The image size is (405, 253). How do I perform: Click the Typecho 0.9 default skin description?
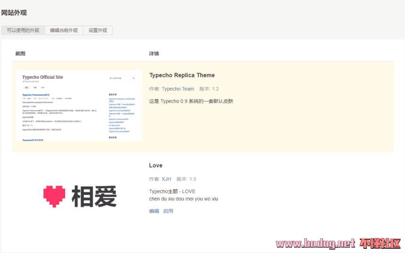coord(191,101)
